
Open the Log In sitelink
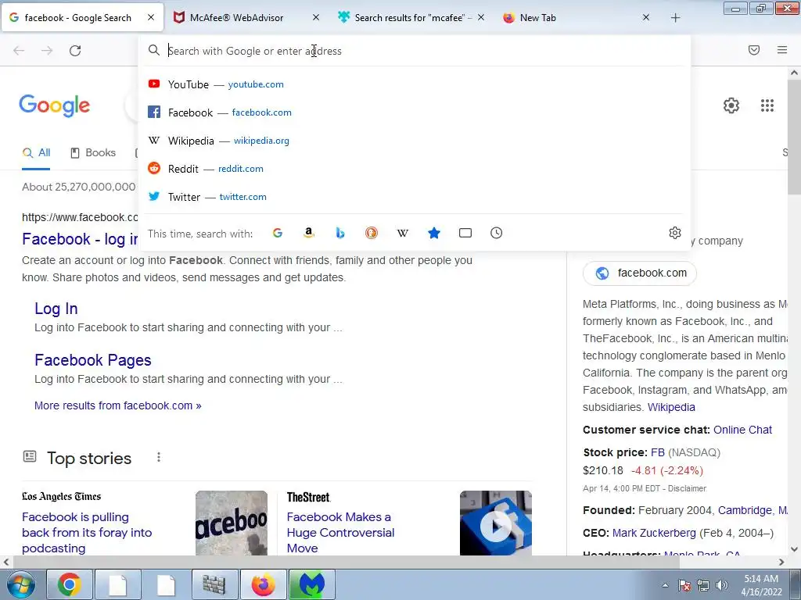pyautogui.click(x=56, y=309)
